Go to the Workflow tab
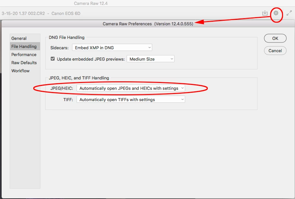 25,71
